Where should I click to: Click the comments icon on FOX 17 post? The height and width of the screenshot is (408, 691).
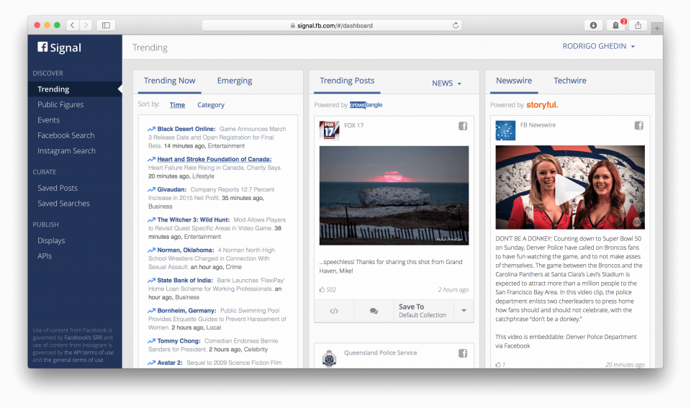click(x=374, y=311)
